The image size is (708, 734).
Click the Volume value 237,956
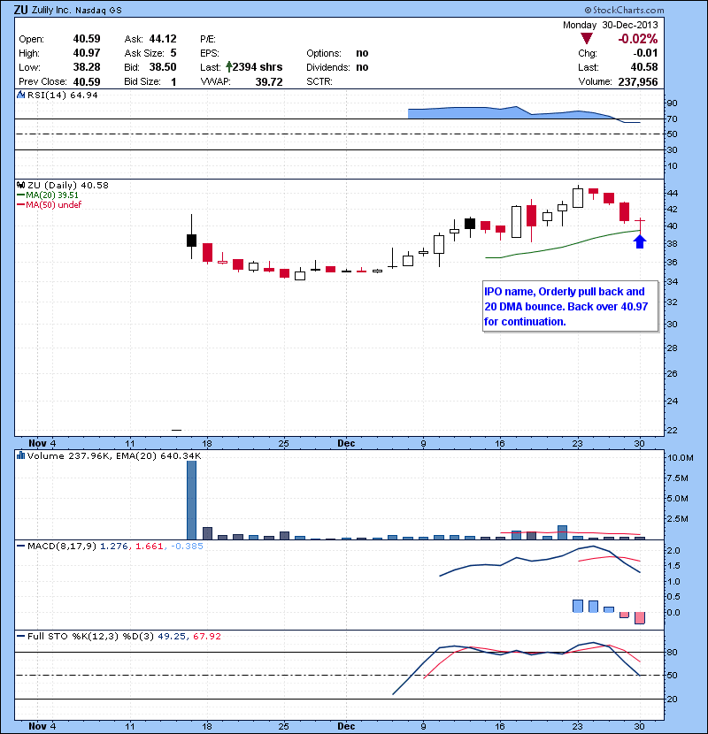[x=638, y=82]
